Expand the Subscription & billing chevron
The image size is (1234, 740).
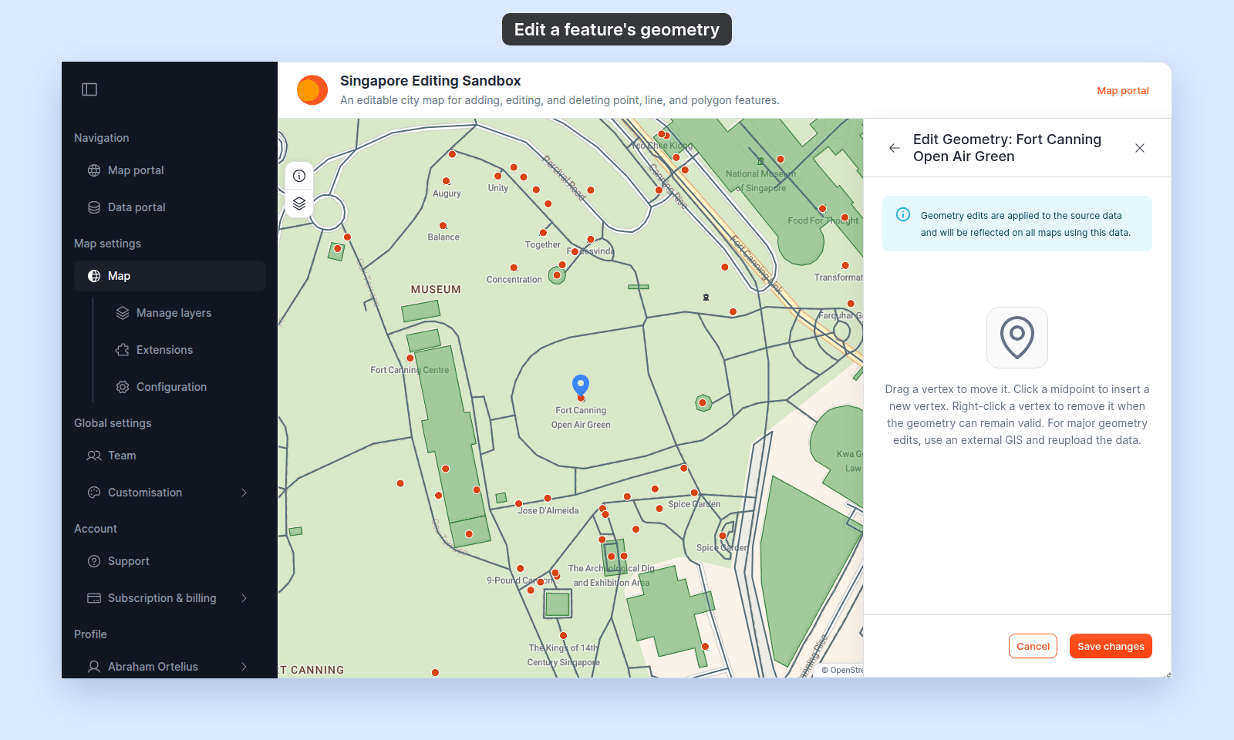click(x=244, y=598)
